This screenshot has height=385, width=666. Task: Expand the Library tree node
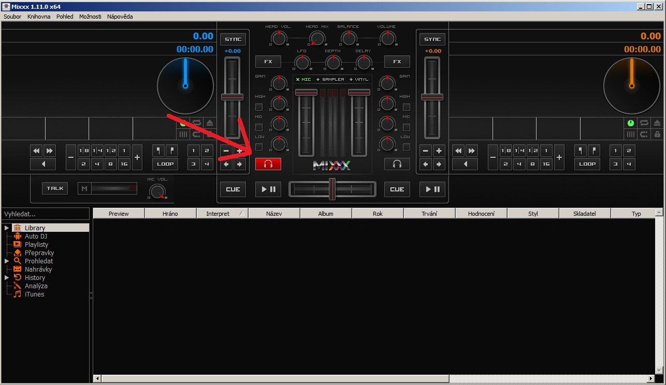coord(7,228)
